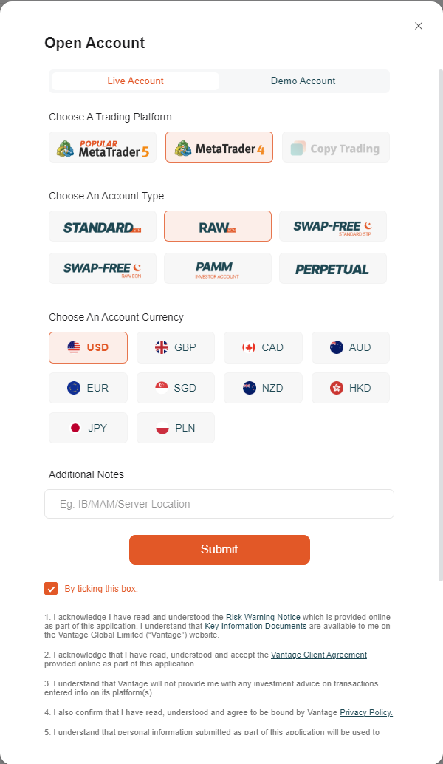The height and width of the screenshot is (764, 443).
Task: Select PAMM Investor Account type
Action: [218, 268]
